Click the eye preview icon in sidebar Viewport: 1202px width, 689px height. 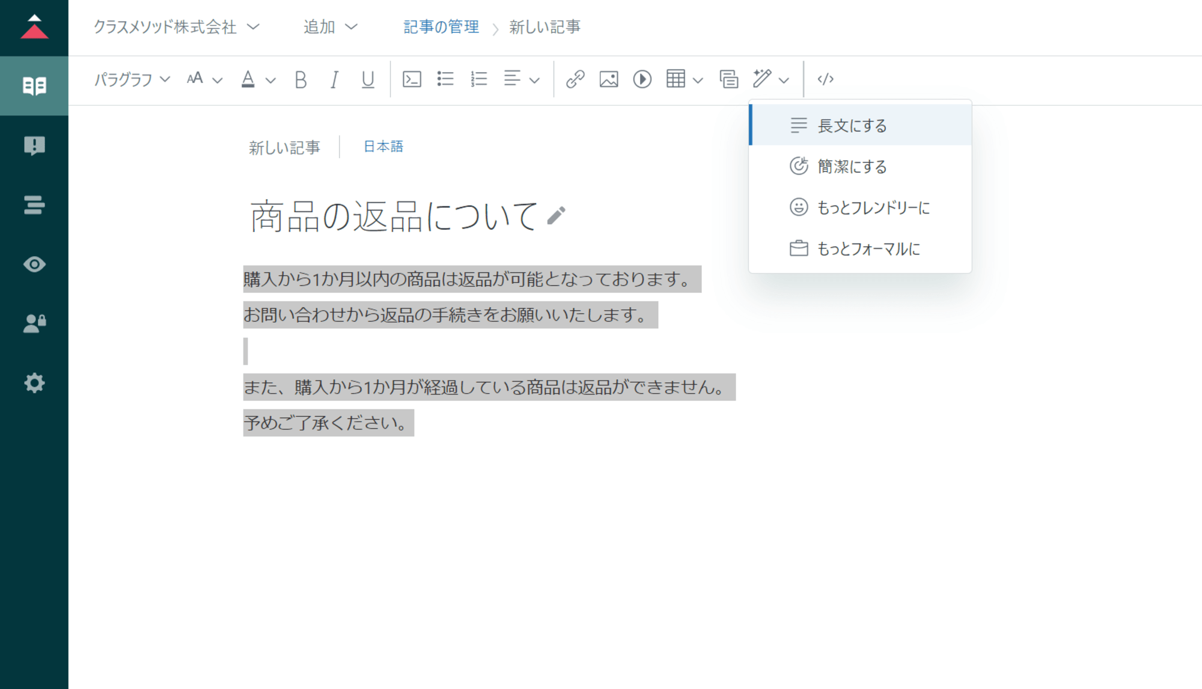click(34, 265)
